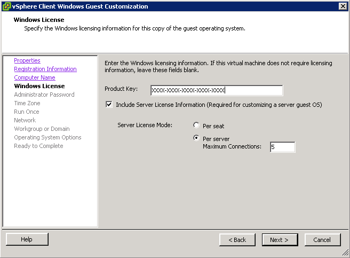
Task: Select the Per server license mode
Action: (x=196, y=138)
